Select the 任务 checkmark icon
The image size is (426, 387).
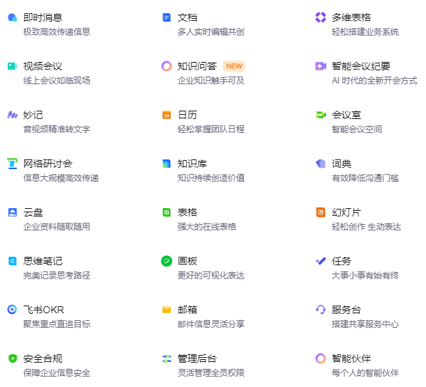coord(321,261)
